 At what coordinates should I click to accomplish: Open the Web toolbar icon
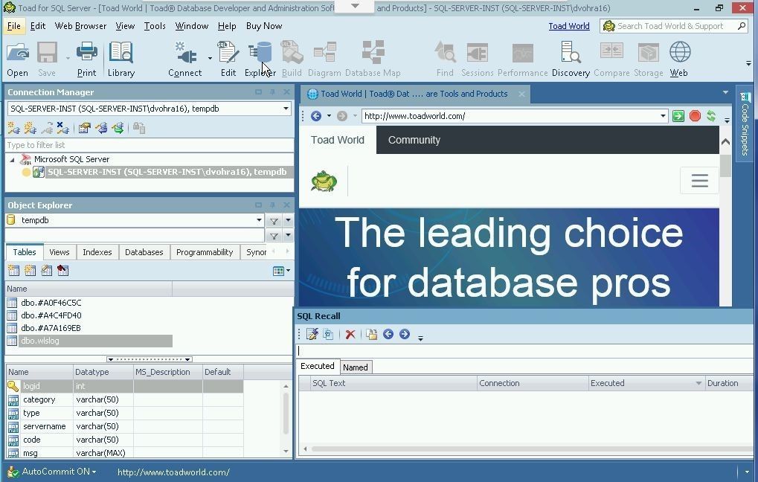pos(678,60)
